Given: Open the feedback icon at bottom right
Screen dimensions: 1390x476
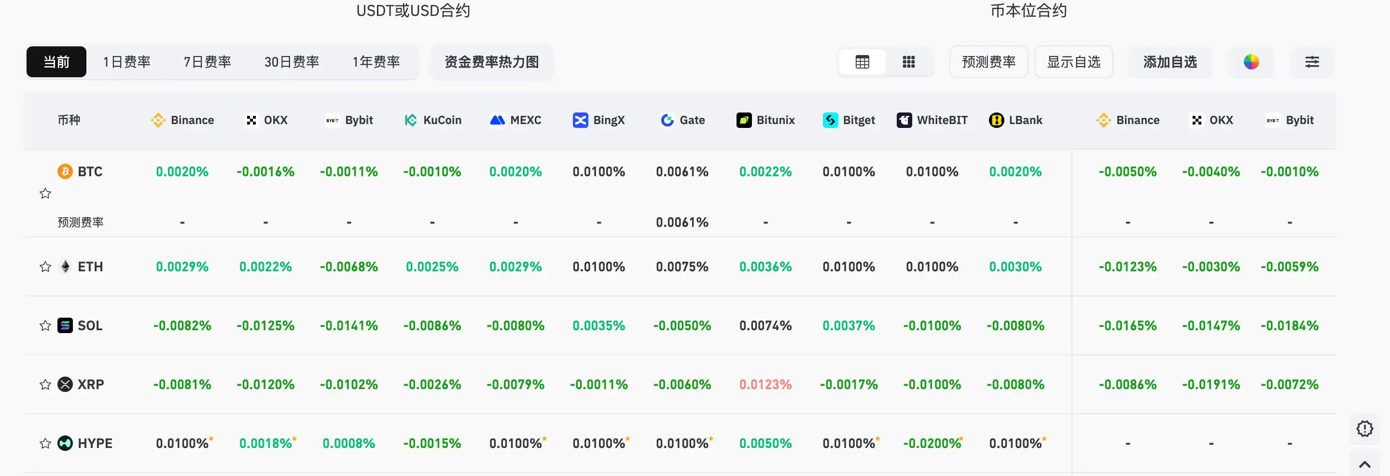Looking at the screenshot, I should click(1365, 429).
